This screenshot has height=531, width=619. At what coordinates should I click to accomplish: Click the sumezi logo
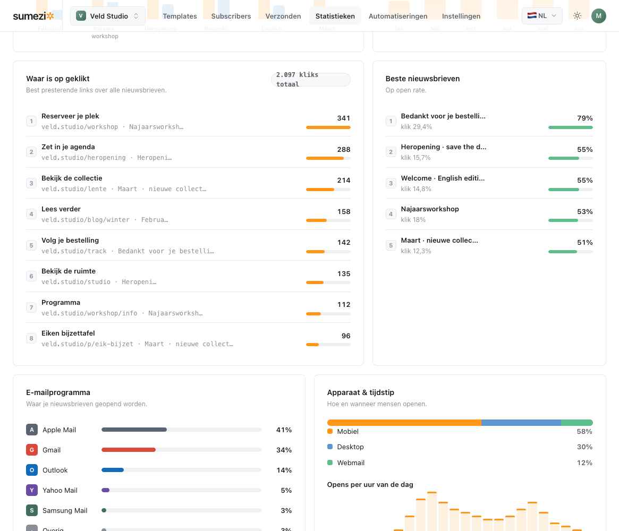[33, 16]
